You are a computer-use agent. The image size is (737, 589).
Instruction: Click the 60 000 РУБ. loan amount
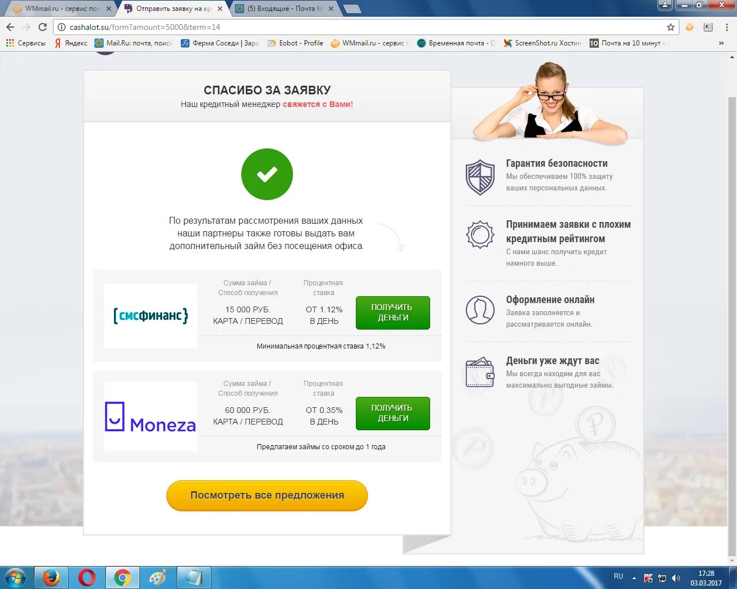pyautogui.click(x=248, y=410)
